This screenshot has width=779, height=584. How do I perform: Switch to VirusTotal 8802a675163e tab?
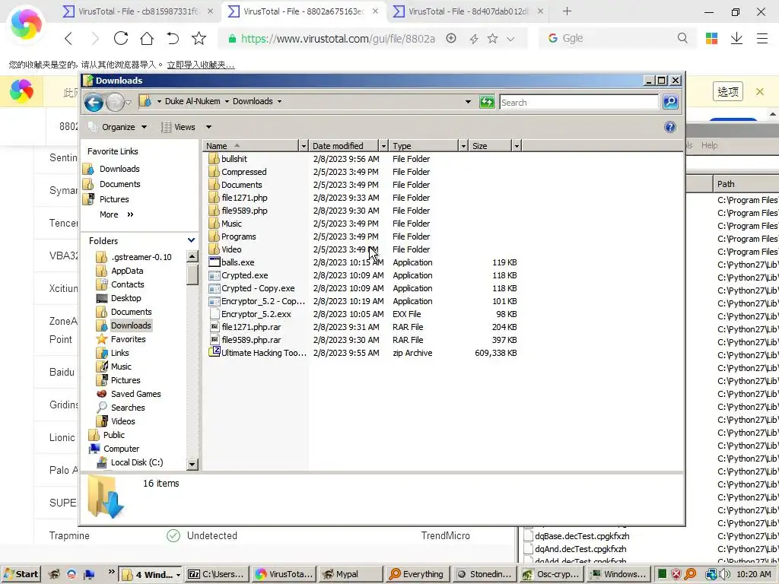tap(304, 11)
